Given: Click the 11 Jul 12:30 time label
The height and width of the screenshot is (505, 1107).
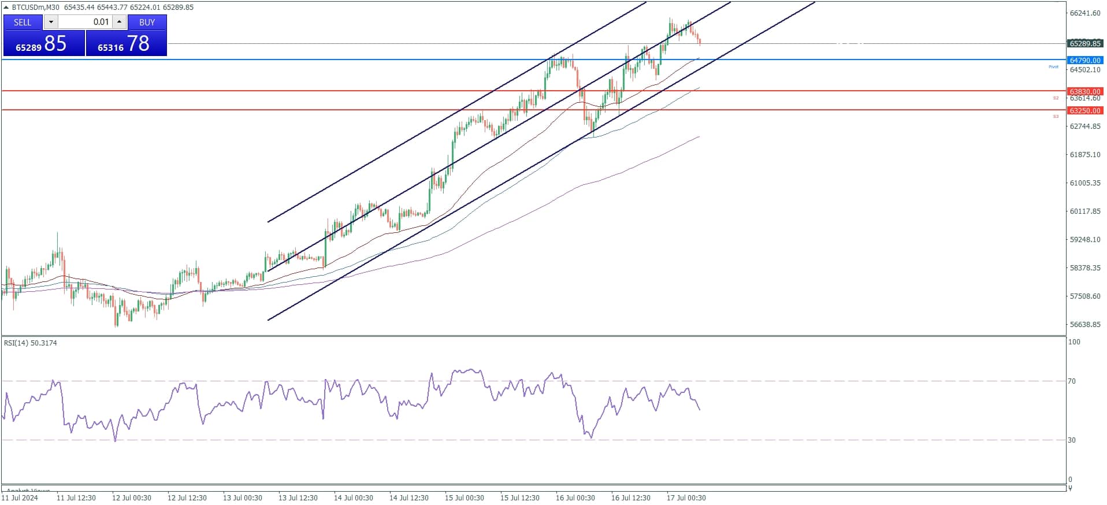Looking at the screenshot, I should tap(76, 498).
